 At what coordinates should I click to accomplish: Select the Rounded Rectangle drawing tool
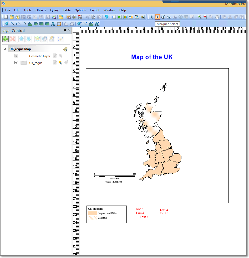click(47, 24)
